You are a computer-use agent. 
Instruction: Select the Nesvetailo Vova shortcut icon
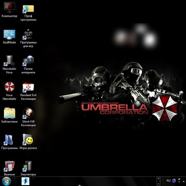[x=9, y=65]
